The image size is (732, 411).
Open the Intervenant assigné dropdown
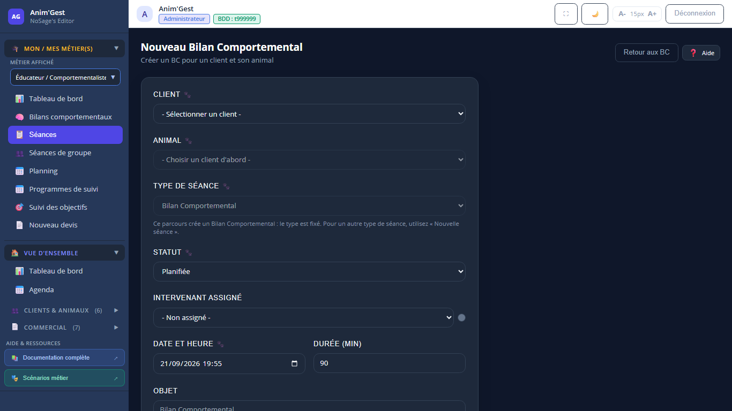click(303, 317)
